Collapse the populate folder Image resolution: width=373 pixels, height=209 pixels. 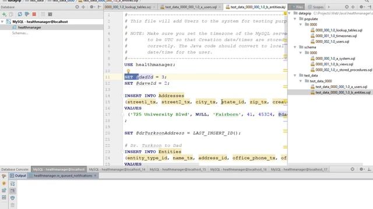pos(295,19)
